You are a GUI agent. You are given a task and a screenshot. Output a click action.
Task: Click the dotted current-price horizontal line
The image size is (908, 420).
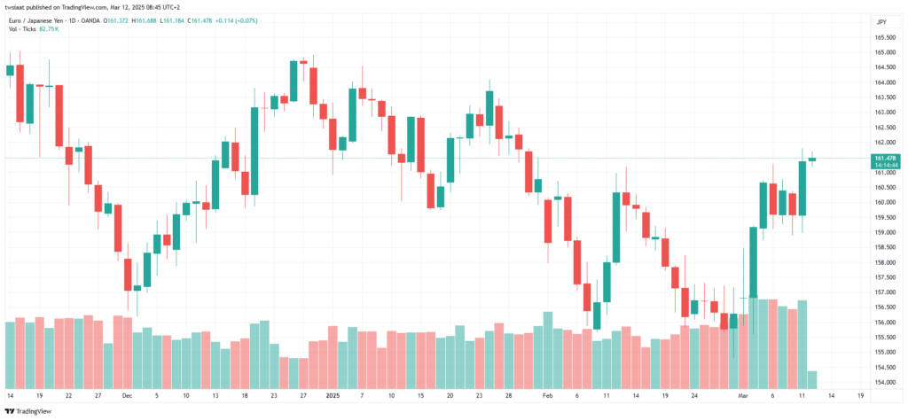(434, 158)
